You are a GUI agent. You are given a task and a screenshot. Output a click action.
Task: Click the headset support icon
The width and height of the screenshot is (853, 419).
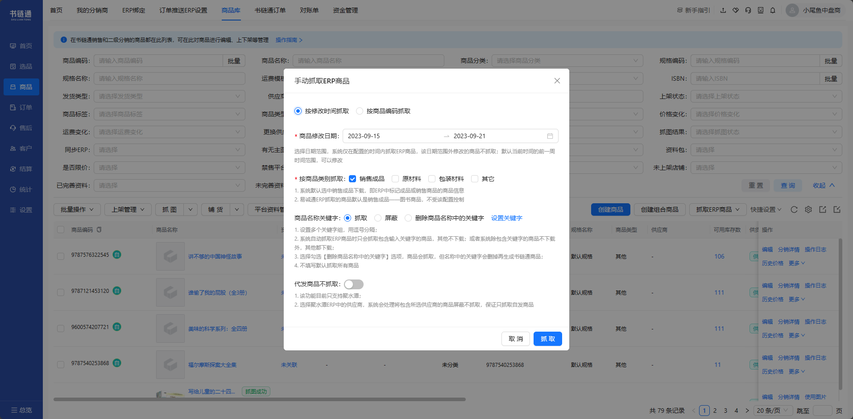point(748,10)
